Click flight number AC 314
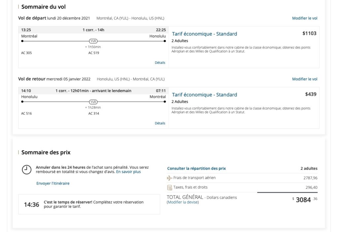This screenshot has height=232, width=338. tap(94, 113)
